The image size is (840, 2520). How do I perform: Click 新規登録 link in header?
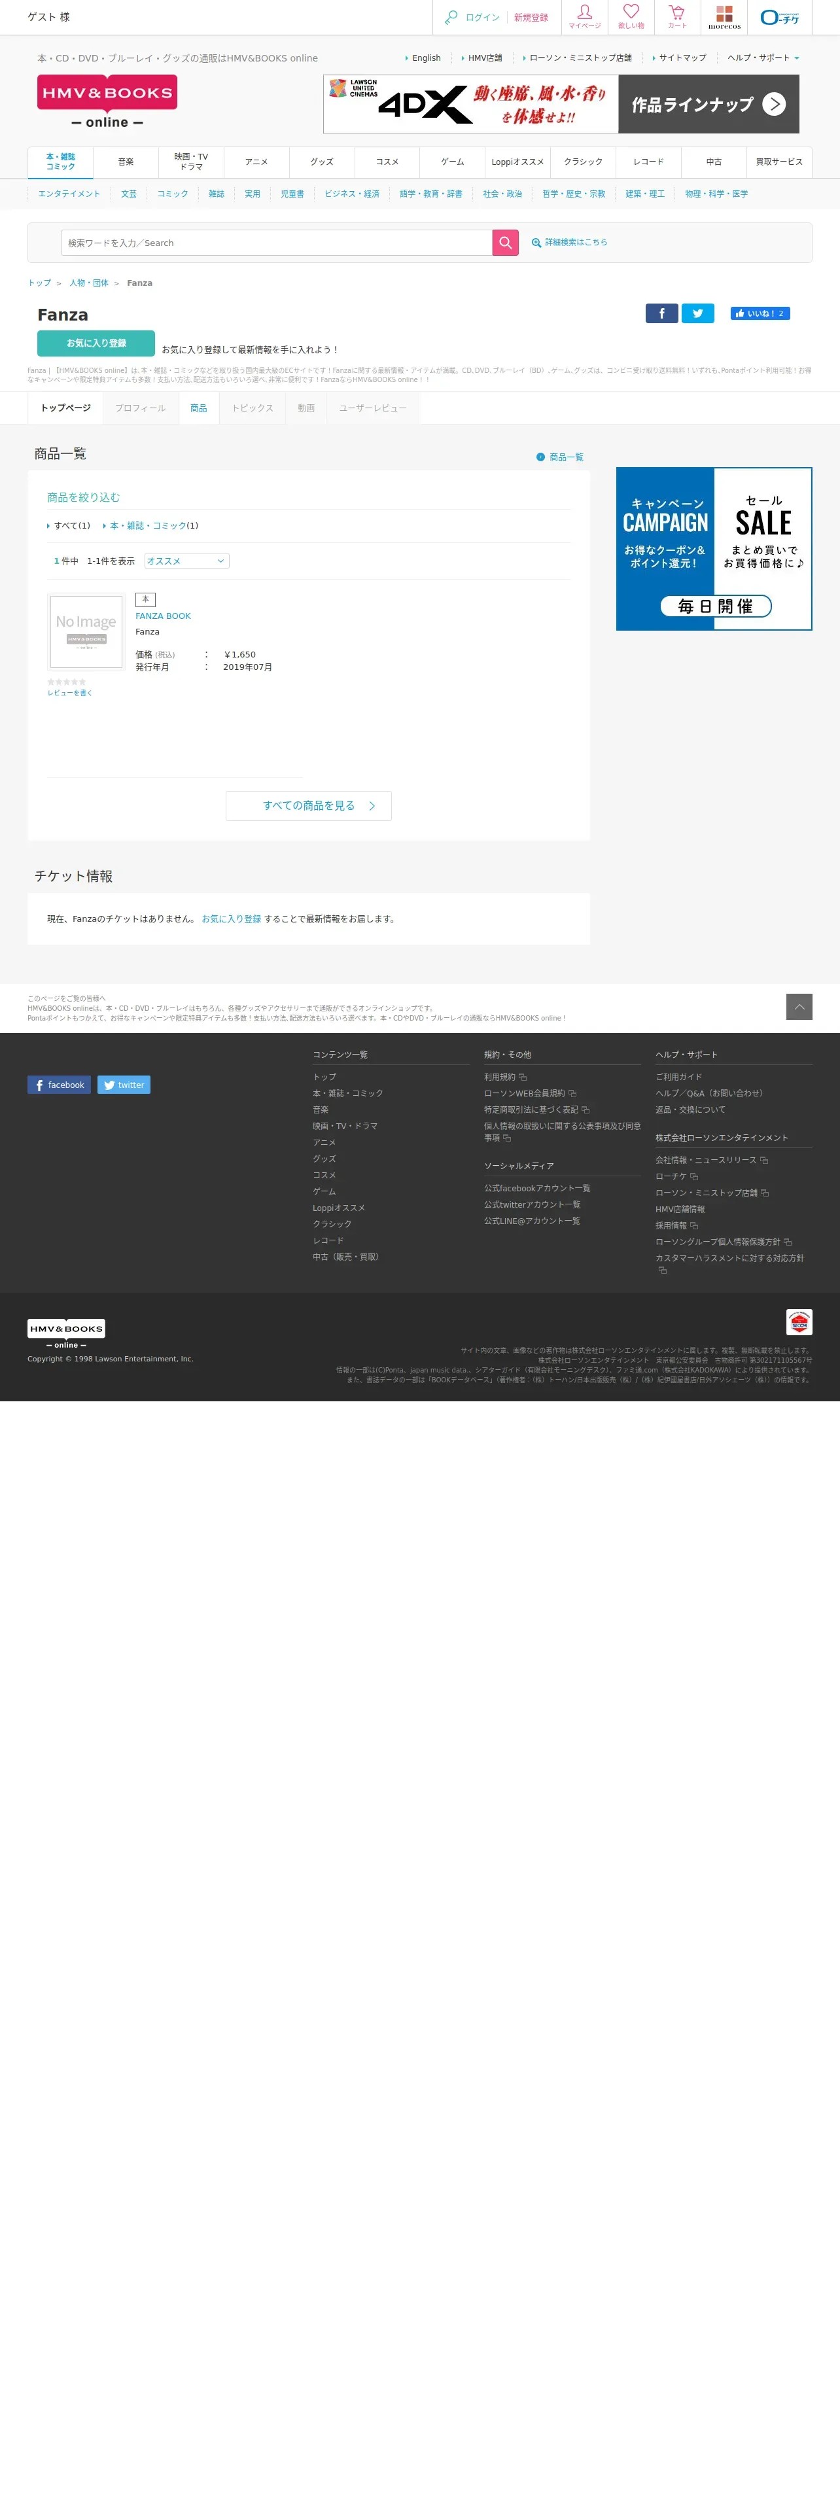531,18
